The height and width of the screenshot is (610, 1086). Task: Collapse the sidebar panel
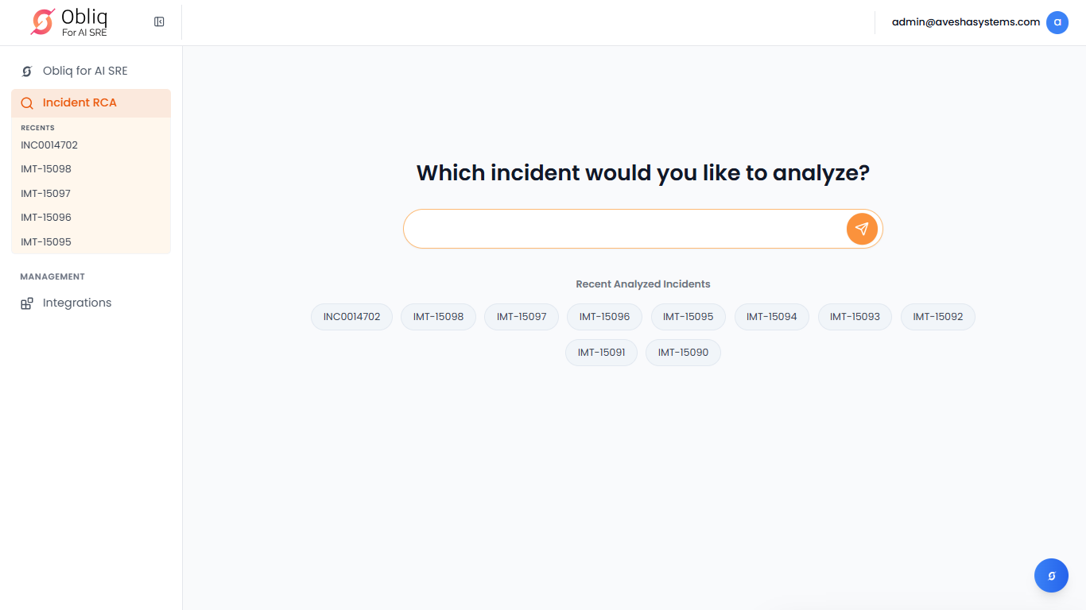(159, 22)
